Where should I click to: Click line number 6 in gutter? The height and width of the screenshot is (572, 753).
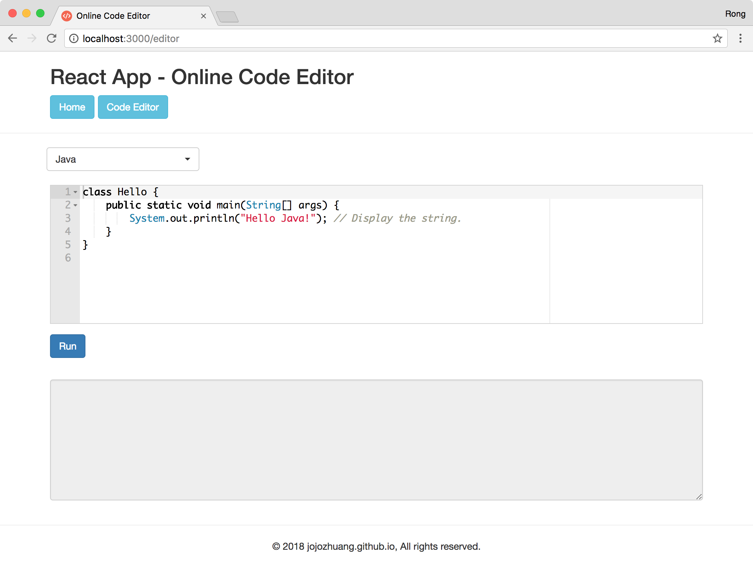pyautogui.click(x=68, y=258)
